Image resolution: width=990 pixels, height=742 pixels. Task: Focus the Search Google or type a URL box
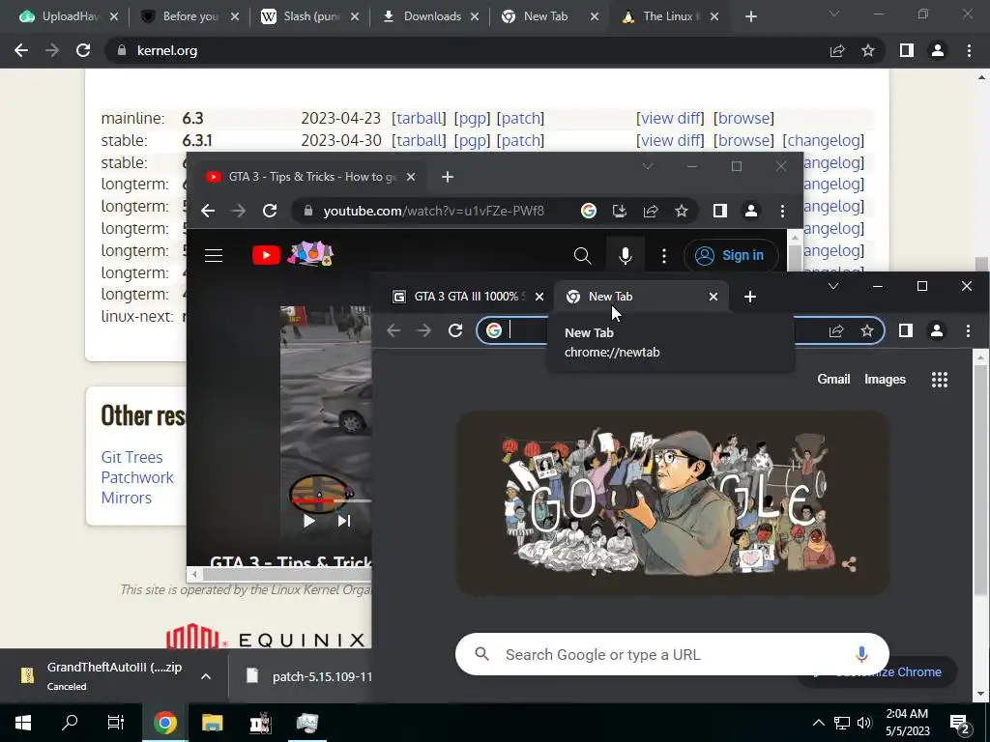[x=672, y=654]
